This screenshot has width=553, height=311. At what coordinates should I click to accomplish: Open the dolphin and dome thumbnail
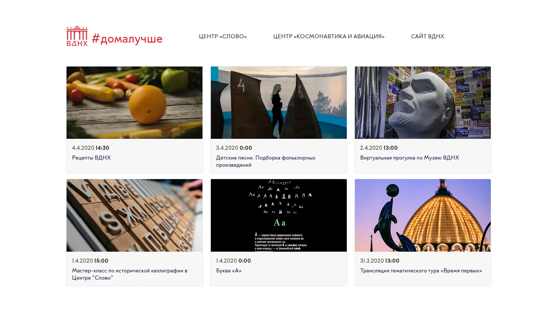[x=423, y=215]
